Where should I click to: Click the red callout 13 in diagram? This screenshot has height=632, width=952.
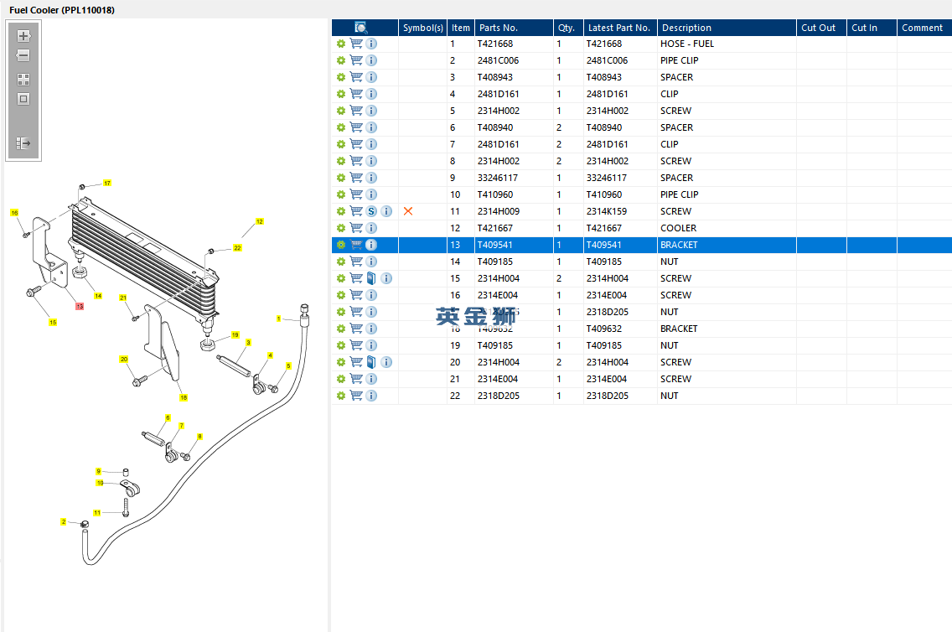[80, 307]
